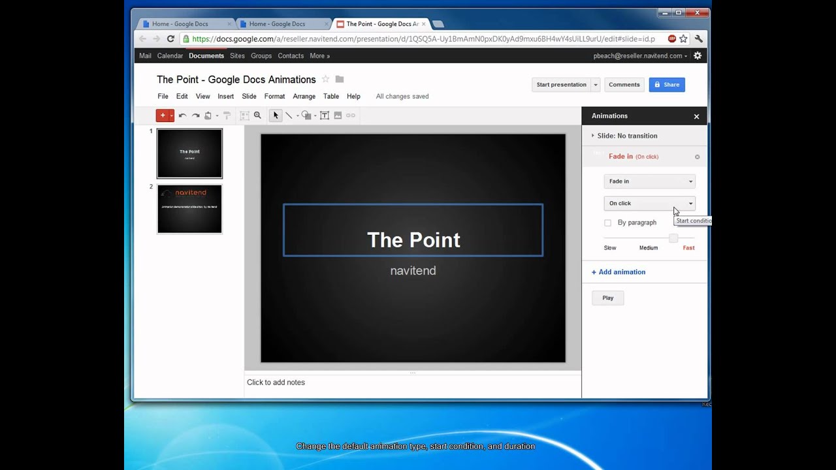
Task: Open the account email dropdown
Action: coord(640,56)
